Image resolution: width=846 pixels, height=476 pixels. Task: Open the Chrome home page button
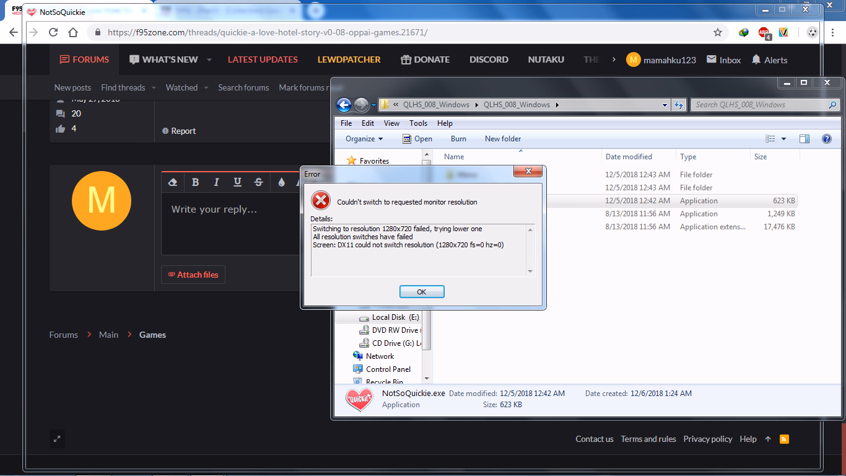pyautogui.click(x=73, y=32)
